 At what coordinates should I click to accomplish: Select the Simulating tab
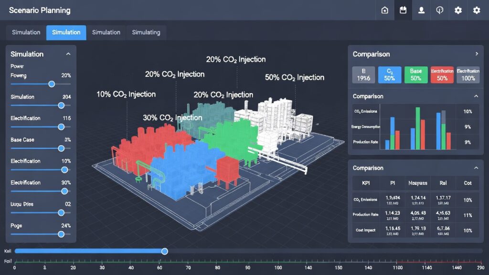point(146,32)
